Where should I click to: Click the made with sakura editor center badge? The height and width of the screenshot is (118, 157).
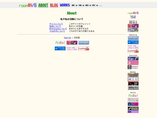click(72, 48)
